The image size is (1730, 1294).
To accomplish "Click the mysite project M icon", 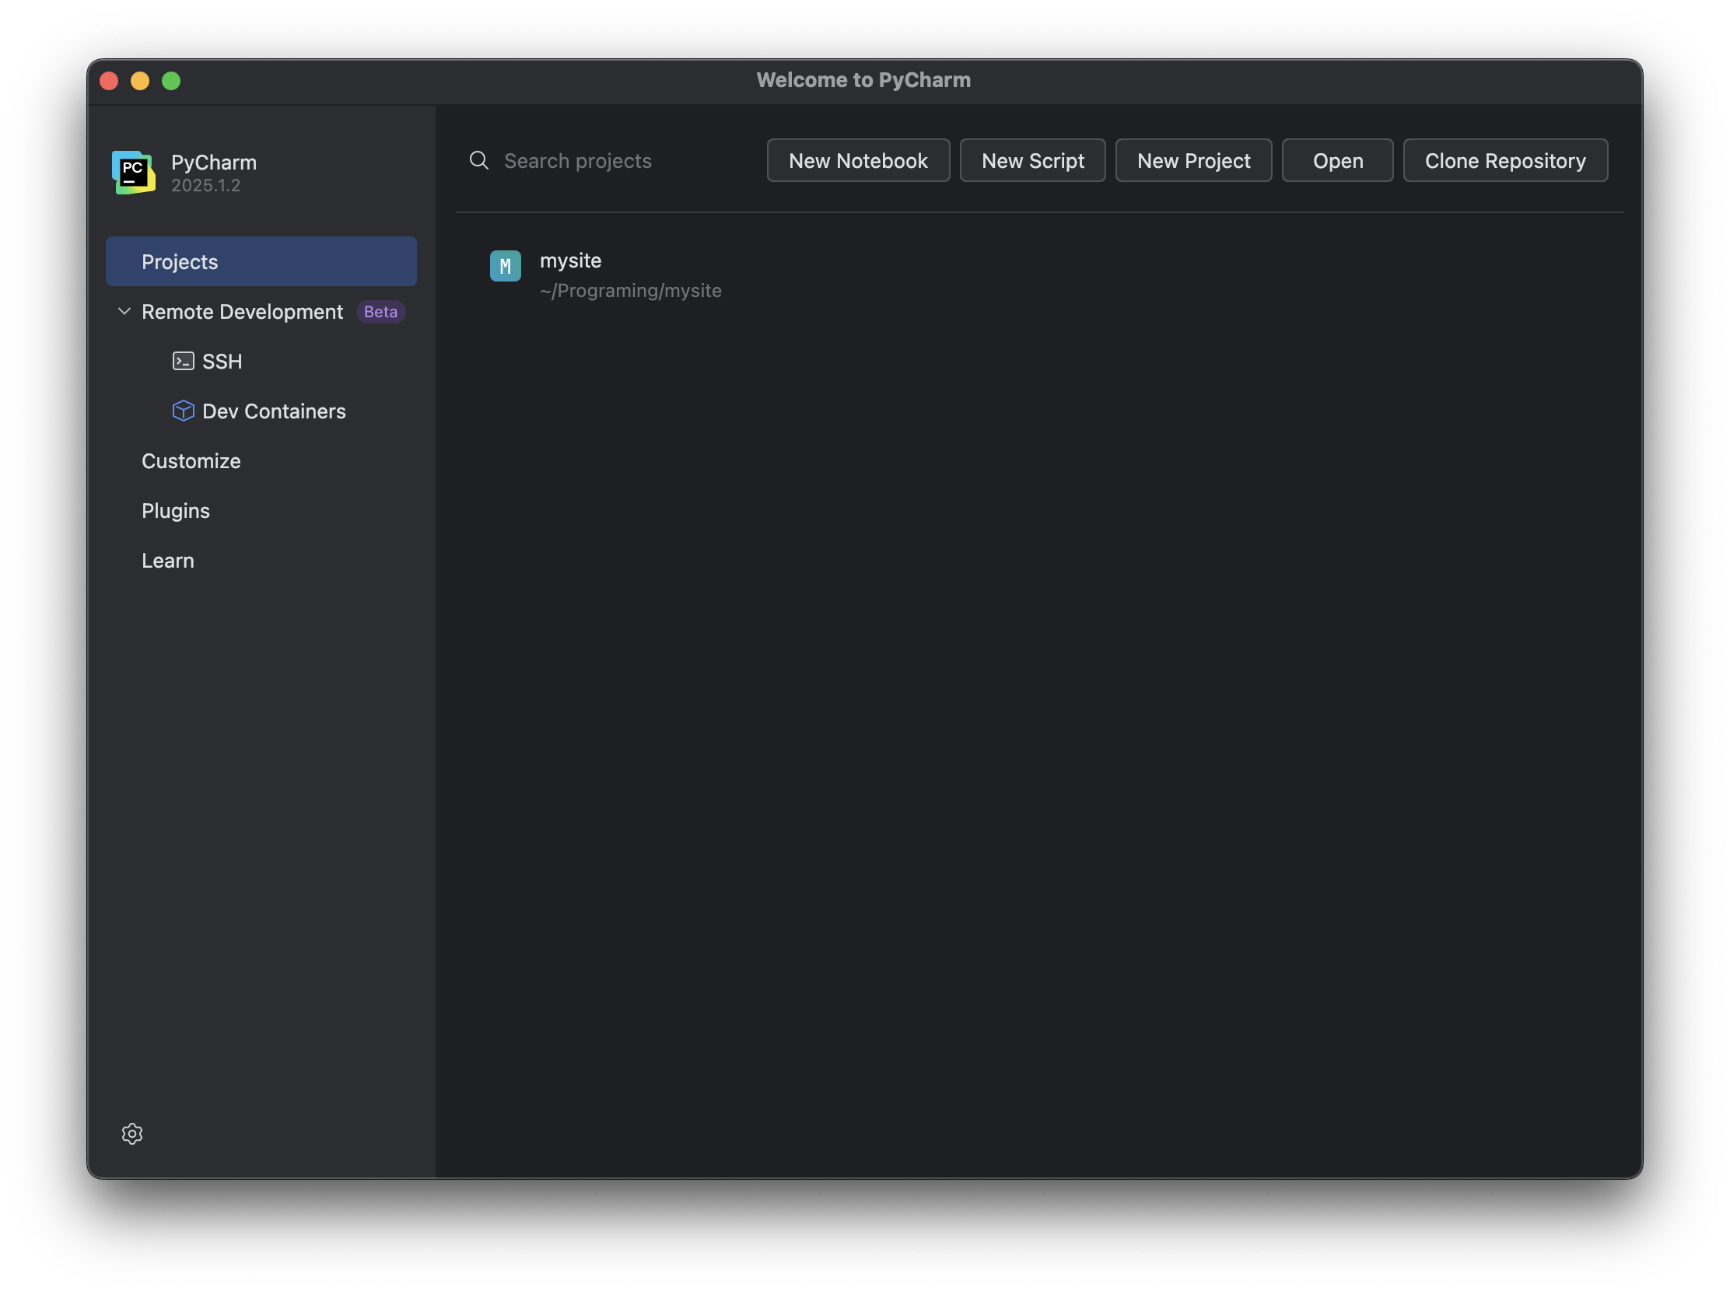I will pos(506,266).
